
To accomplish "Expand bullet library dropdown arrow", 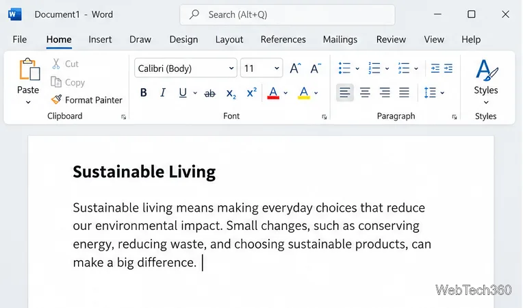I will click(357, 68).
